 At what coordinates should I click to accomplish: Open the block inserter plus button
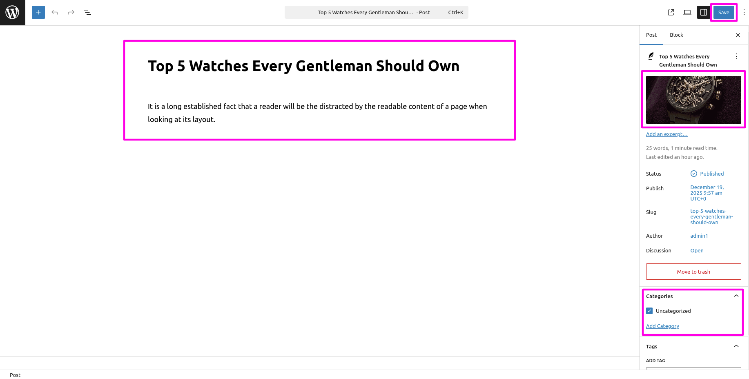(x=38, y=12)
